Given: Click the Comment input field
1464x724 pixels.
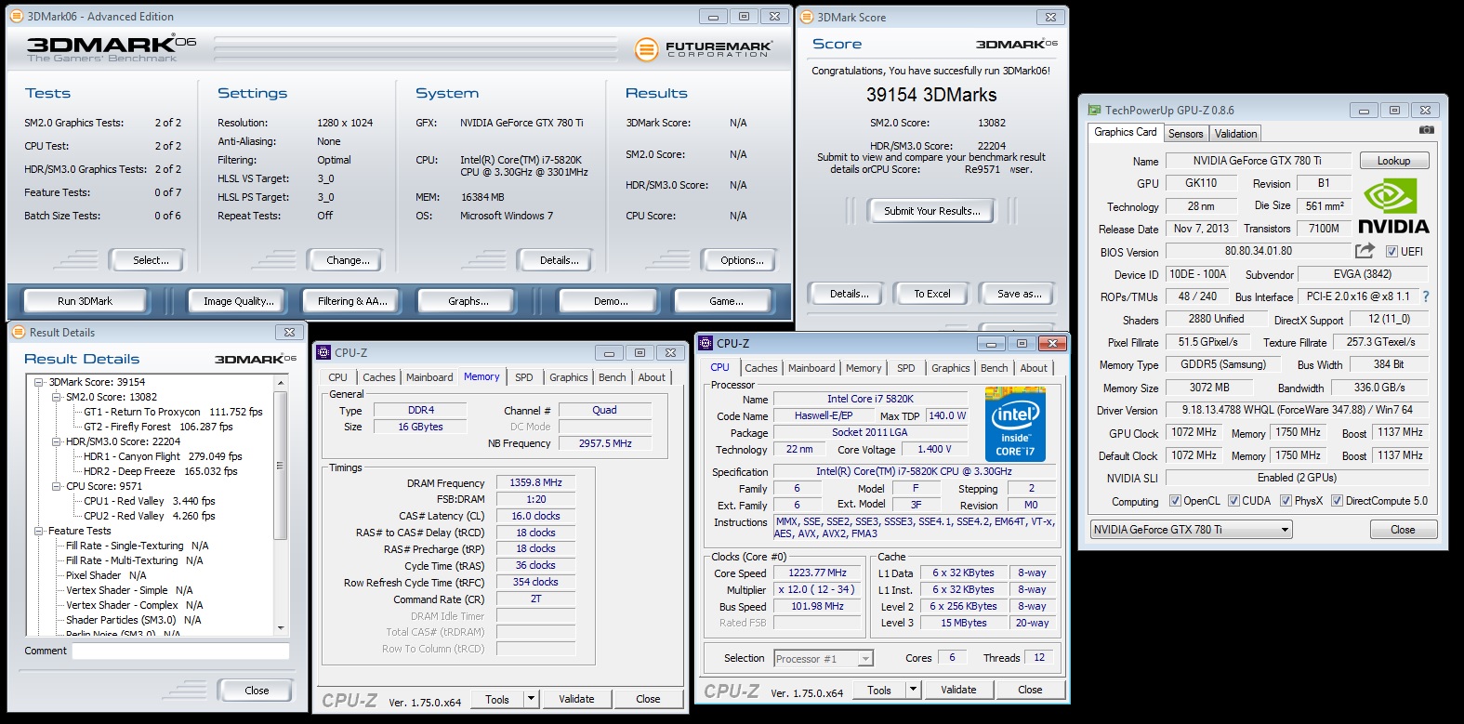Looking at the screenshot, I should pyautogui.click(x=180, y=652).
